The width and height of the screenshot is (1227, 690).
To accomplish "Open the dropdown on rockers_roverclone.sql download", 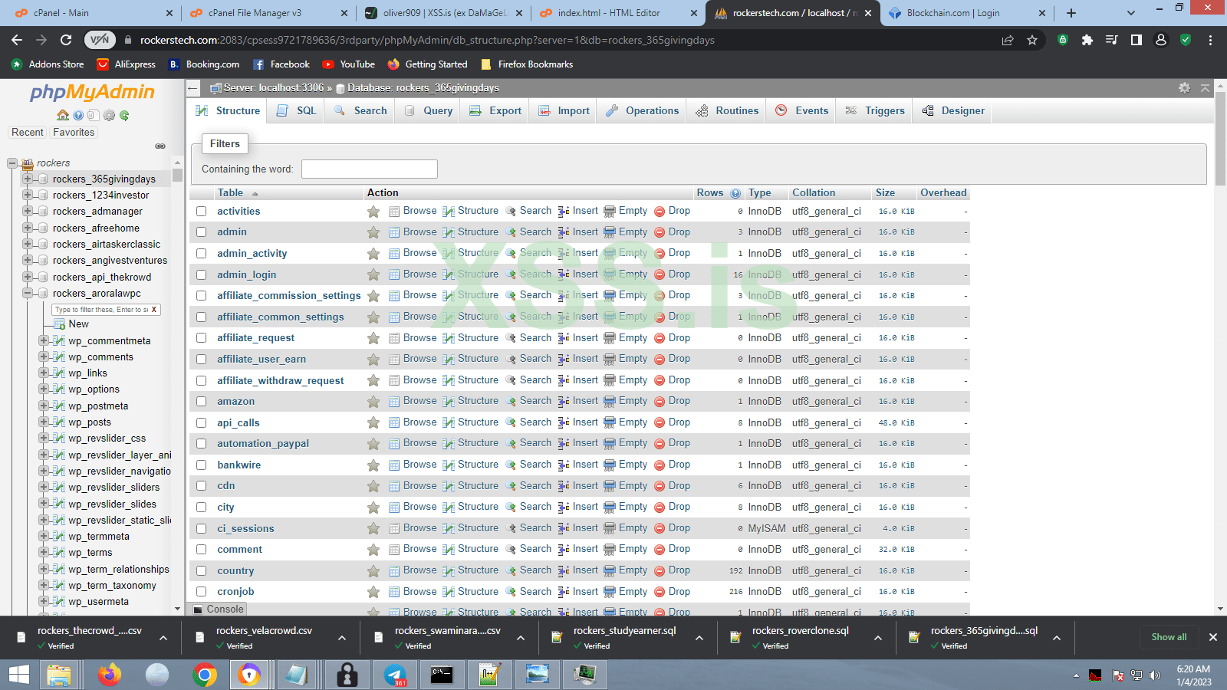I will pyautogui.click(x=878, y=637).
